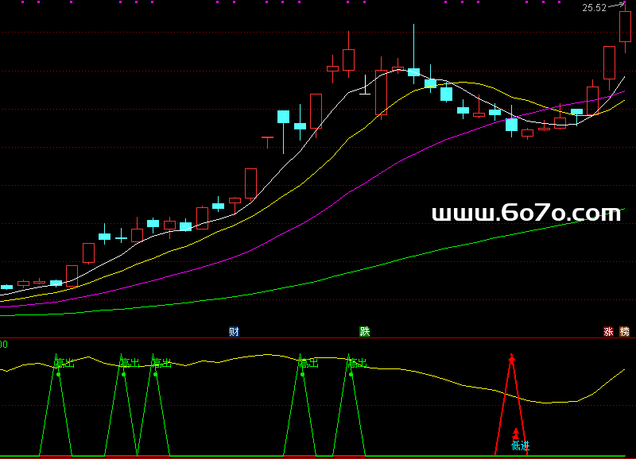The width and height of the screenshot is (636, 459).
Task: Click the 财 financial info marker
Action: [x=234, y=331]
